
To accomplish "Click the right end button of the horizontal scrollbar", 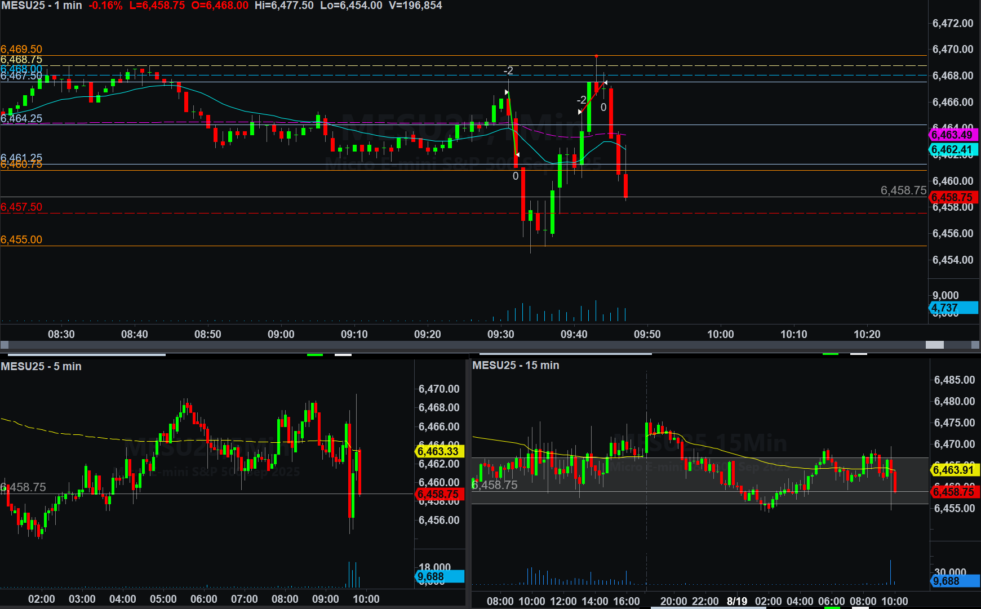I will point(975,345).
